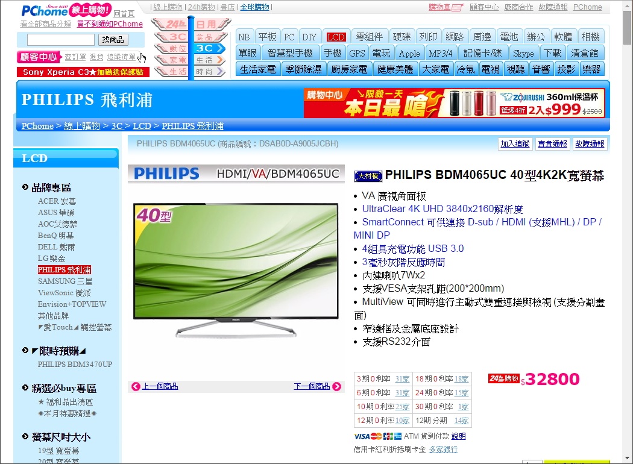Open the 硬碟 category

(x=402, y=37)
